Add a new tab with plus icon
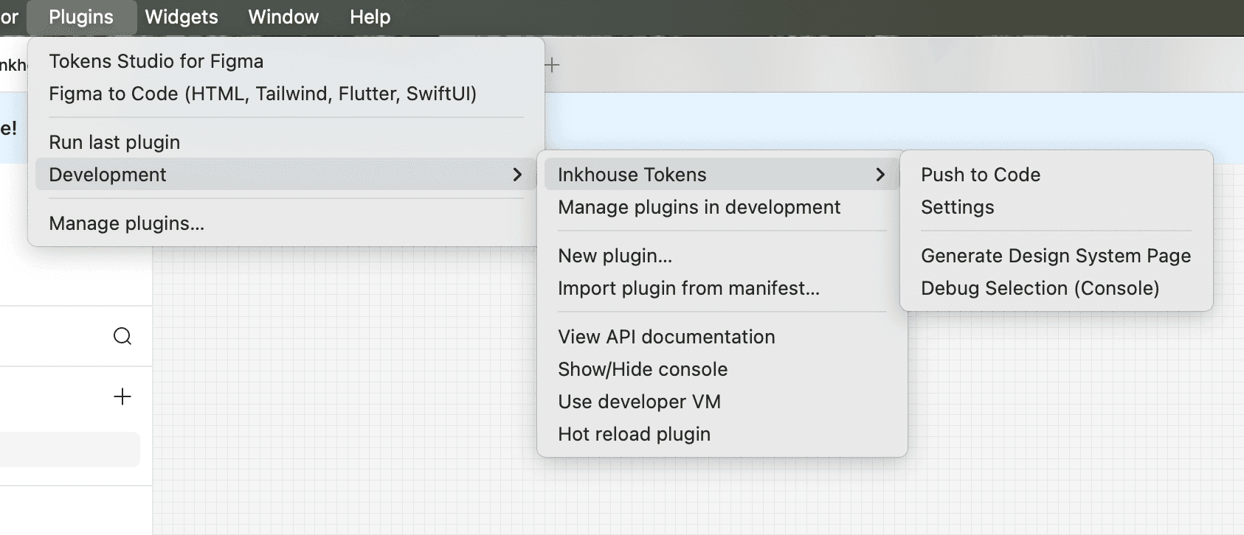Image resolution: width=1244 pixels, height=535 pixels. [552, 65]
